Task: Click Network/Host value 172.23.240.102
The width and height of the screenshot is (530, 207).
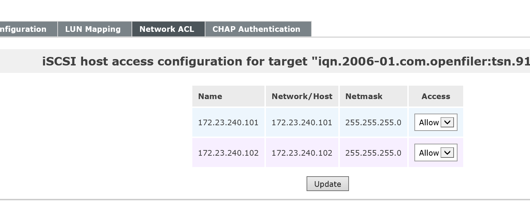Action: [302, 153]
